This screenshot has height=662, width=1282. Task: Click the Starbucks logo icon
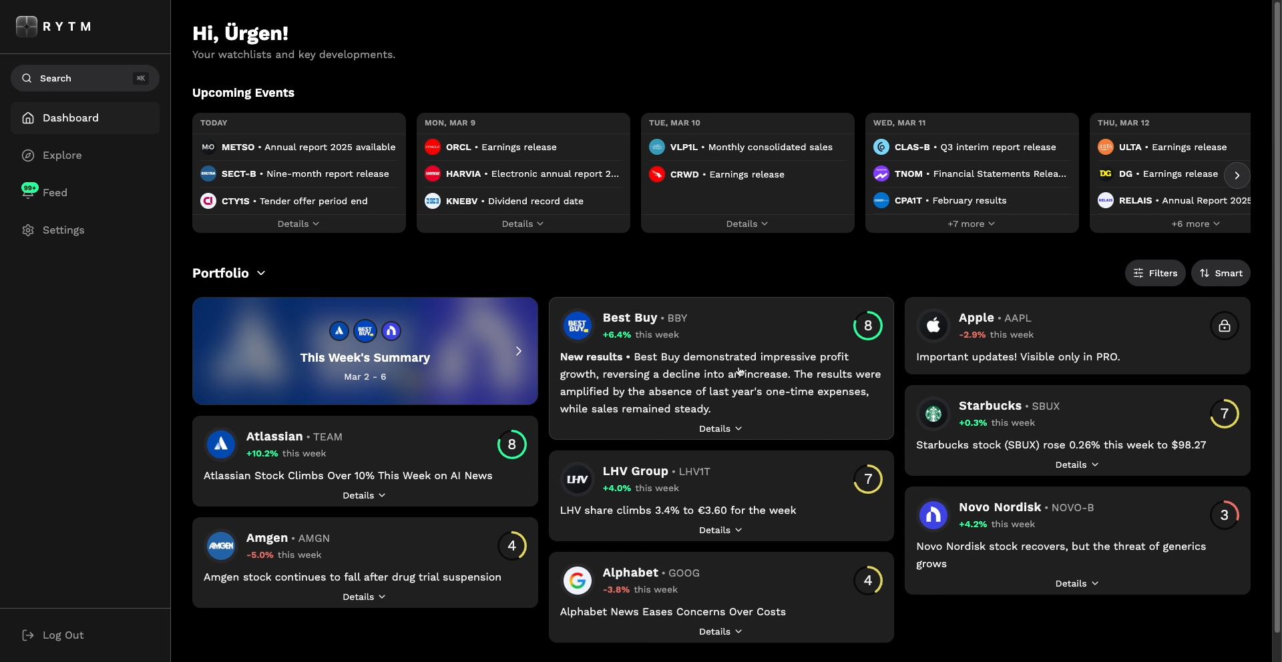click(x=933, y=414)
